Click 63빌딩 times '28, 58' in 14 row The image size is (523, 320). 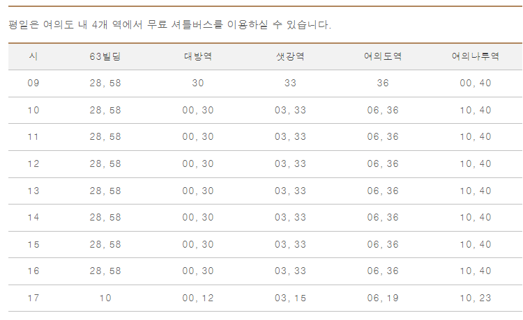pyautogui.click(x=105, y=218)
